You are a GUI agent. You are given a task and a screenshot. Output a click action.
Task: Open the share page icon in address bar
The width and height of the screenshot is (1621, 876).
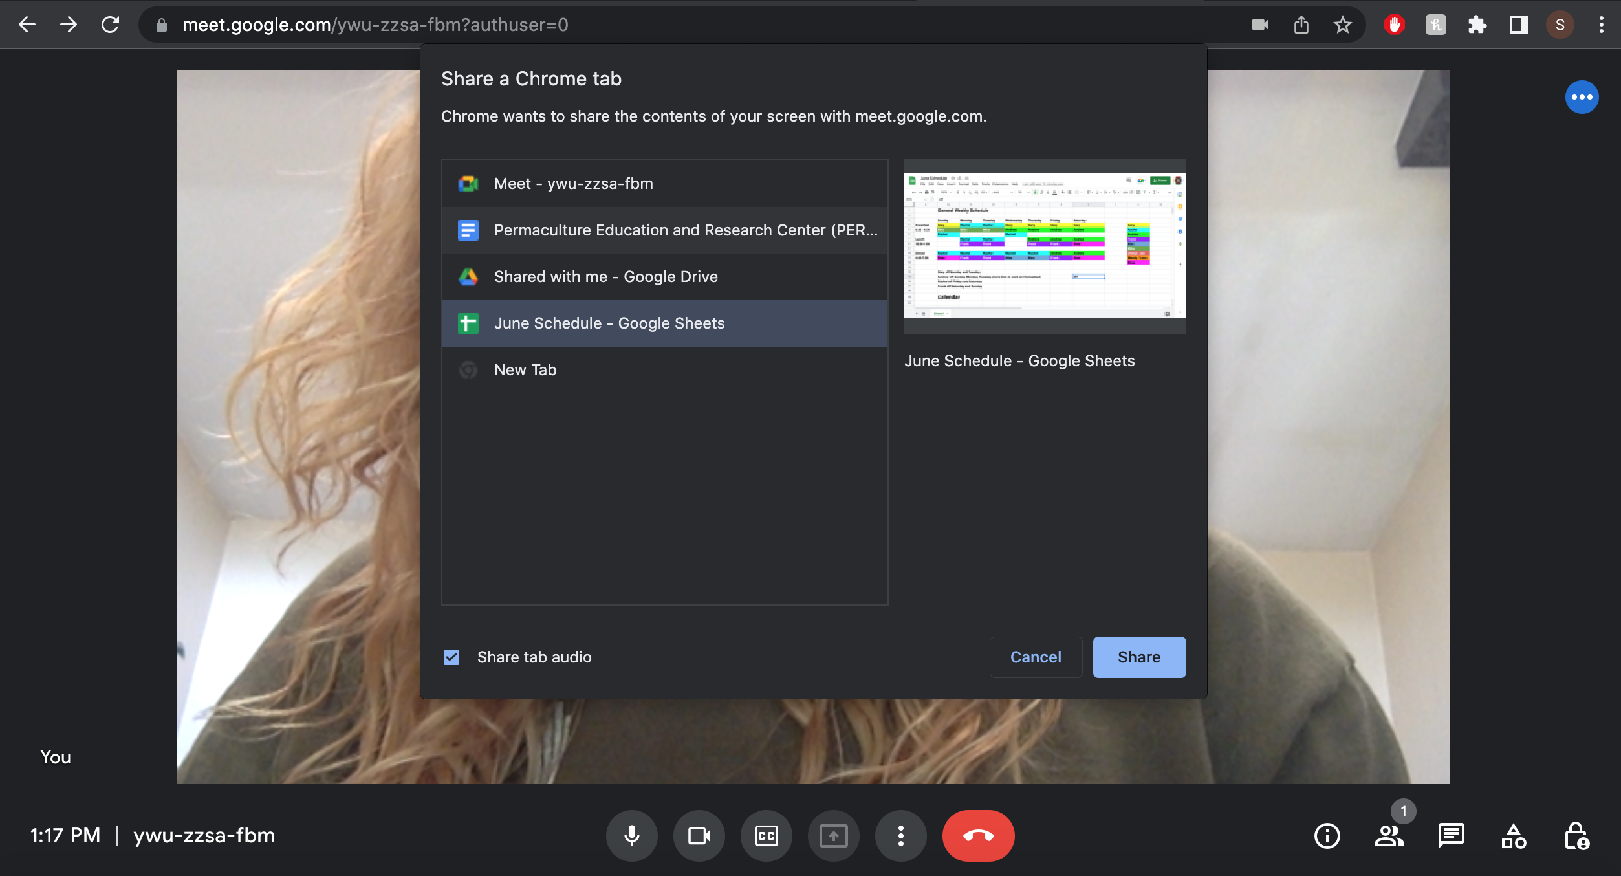click(1301, 25)
